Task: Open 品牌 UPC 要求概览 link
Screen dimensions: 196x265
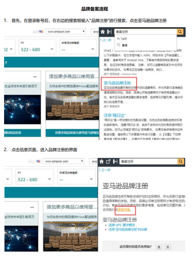Action: [x=122, y=225]
